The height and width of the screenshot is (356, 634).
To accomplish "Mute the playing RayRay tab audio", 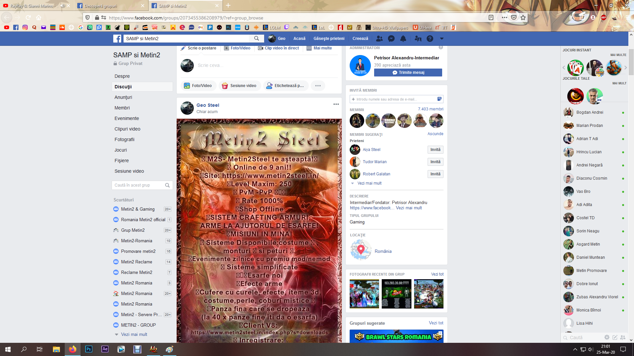I will tap(62, 6).
